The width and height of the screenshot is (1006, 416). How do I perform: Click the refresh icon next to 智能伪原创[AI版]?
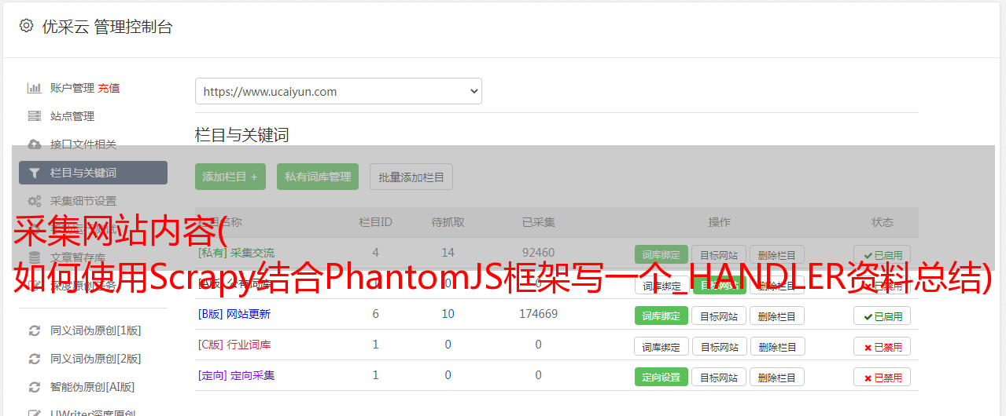coord(35,387)
